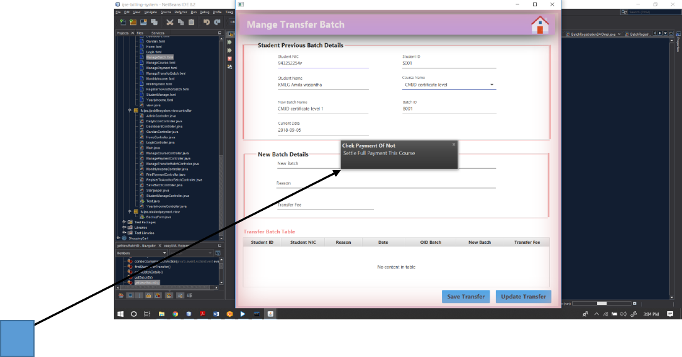Expand the Test Libraries node
Viewport: 682px width, 357px height.
[x=124, y=233]
